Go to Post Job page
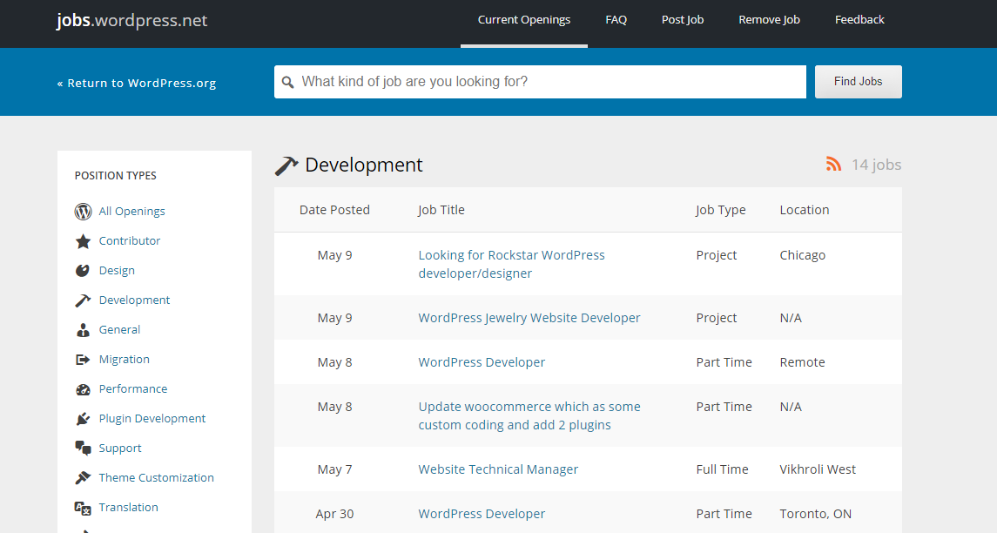Screen dimensions: 997x533 tap(683, 20)
